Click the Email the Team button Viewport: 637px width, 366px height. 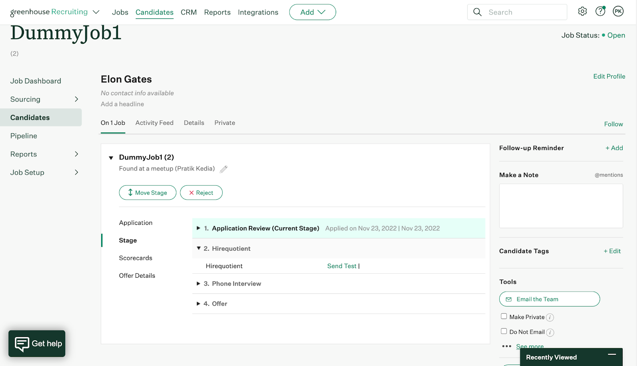pos(549,299)
